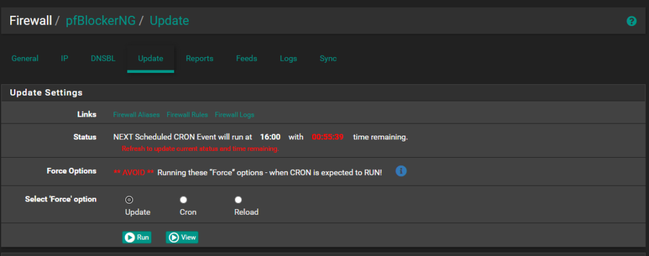
Task: Click the red 00:55:39 remaining time
Action: click(x=328, y=137)
